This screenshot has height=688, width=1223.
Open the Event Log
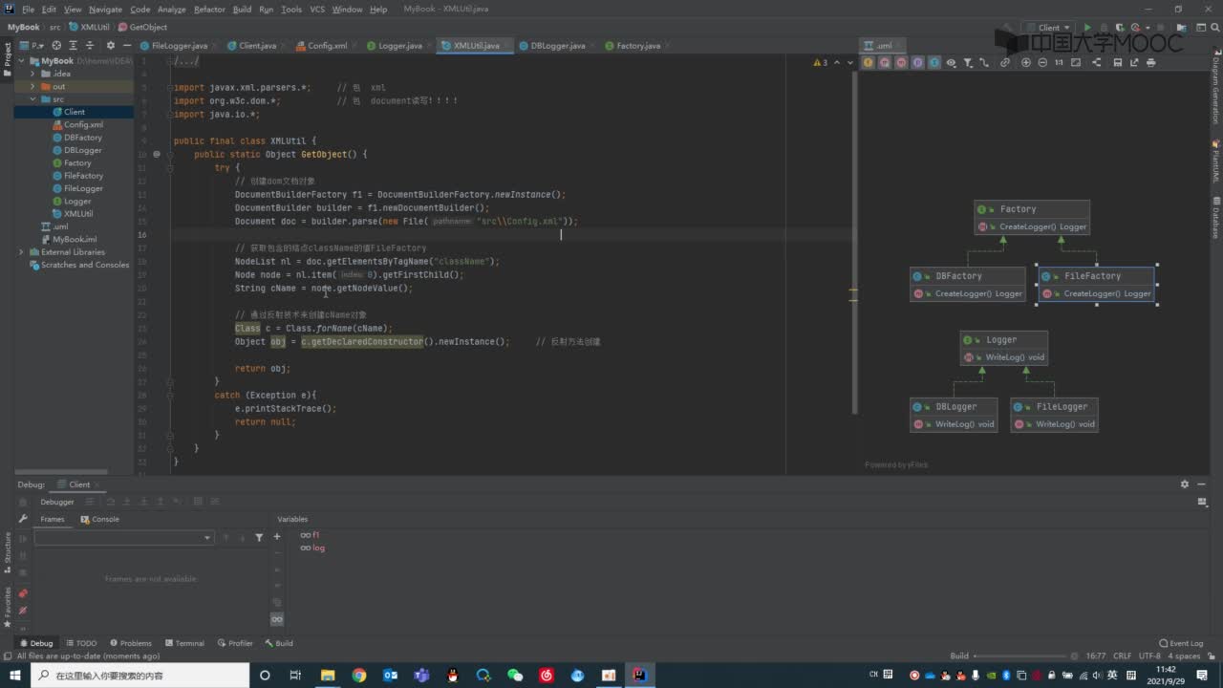[1181, 643]
